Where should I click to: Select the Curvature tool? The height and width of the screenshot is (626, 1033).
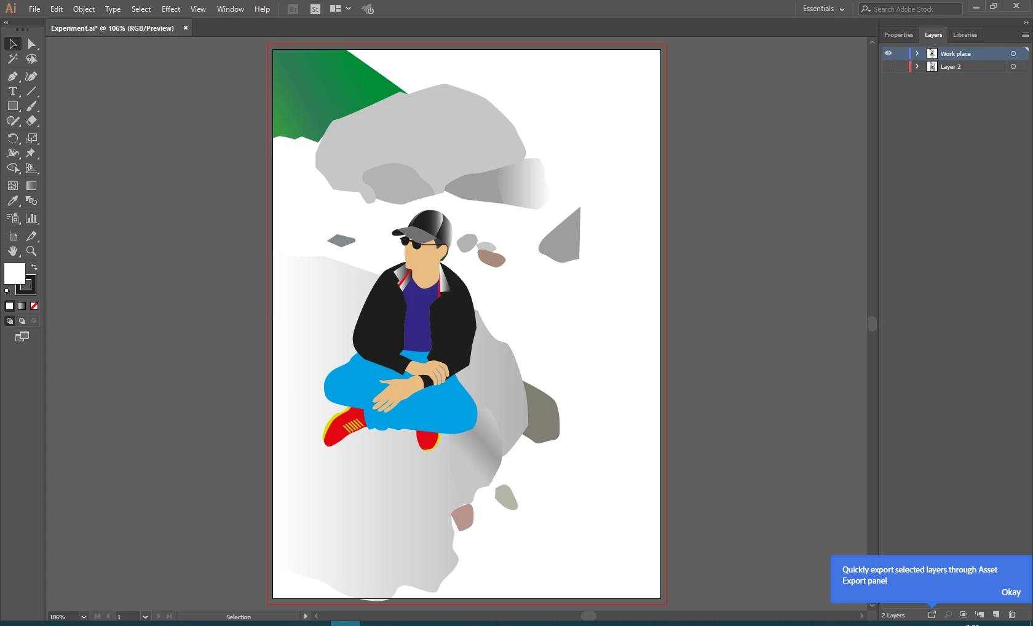click(32, 76)
